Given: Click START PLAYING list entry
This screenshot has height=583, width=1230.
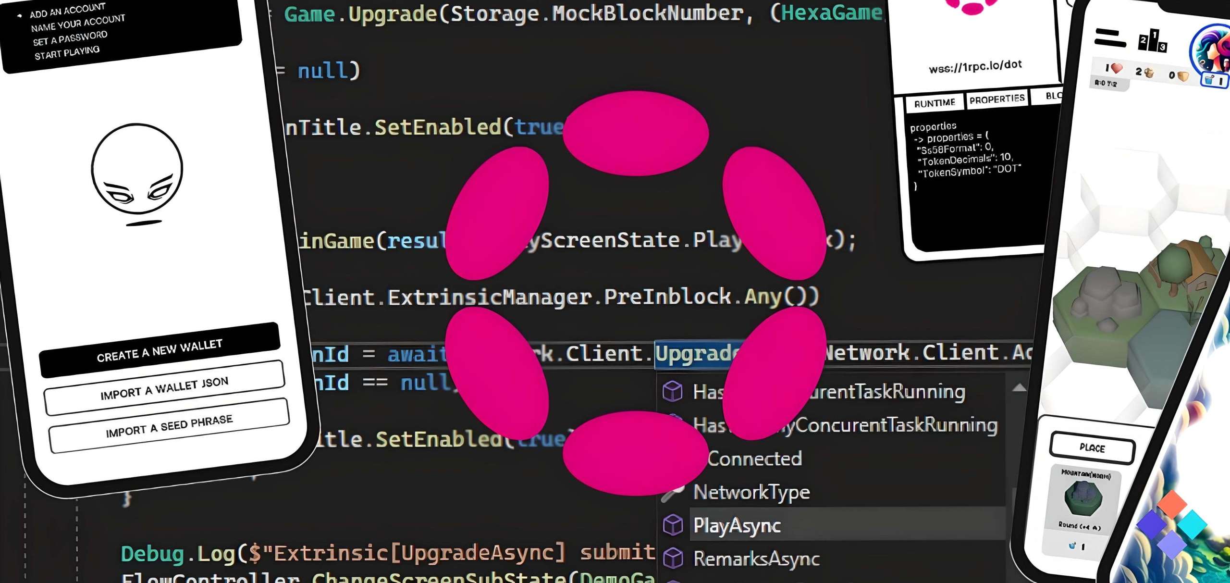Looking at the screenshot, I should [67, 52].
